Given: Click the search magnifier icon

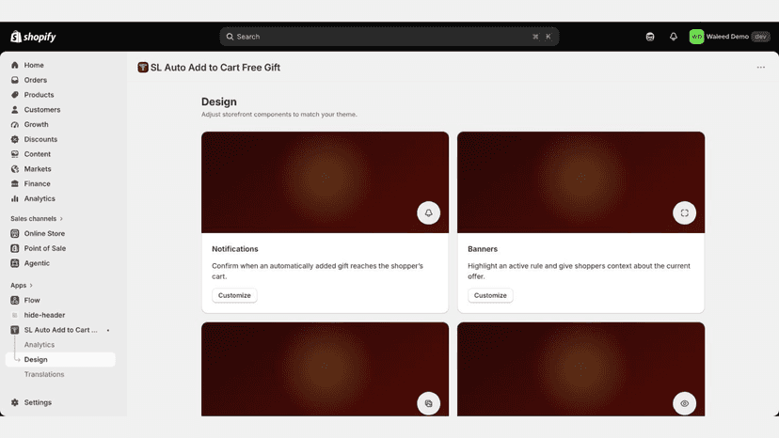Looking at the screenshot, I should point(230,37).
